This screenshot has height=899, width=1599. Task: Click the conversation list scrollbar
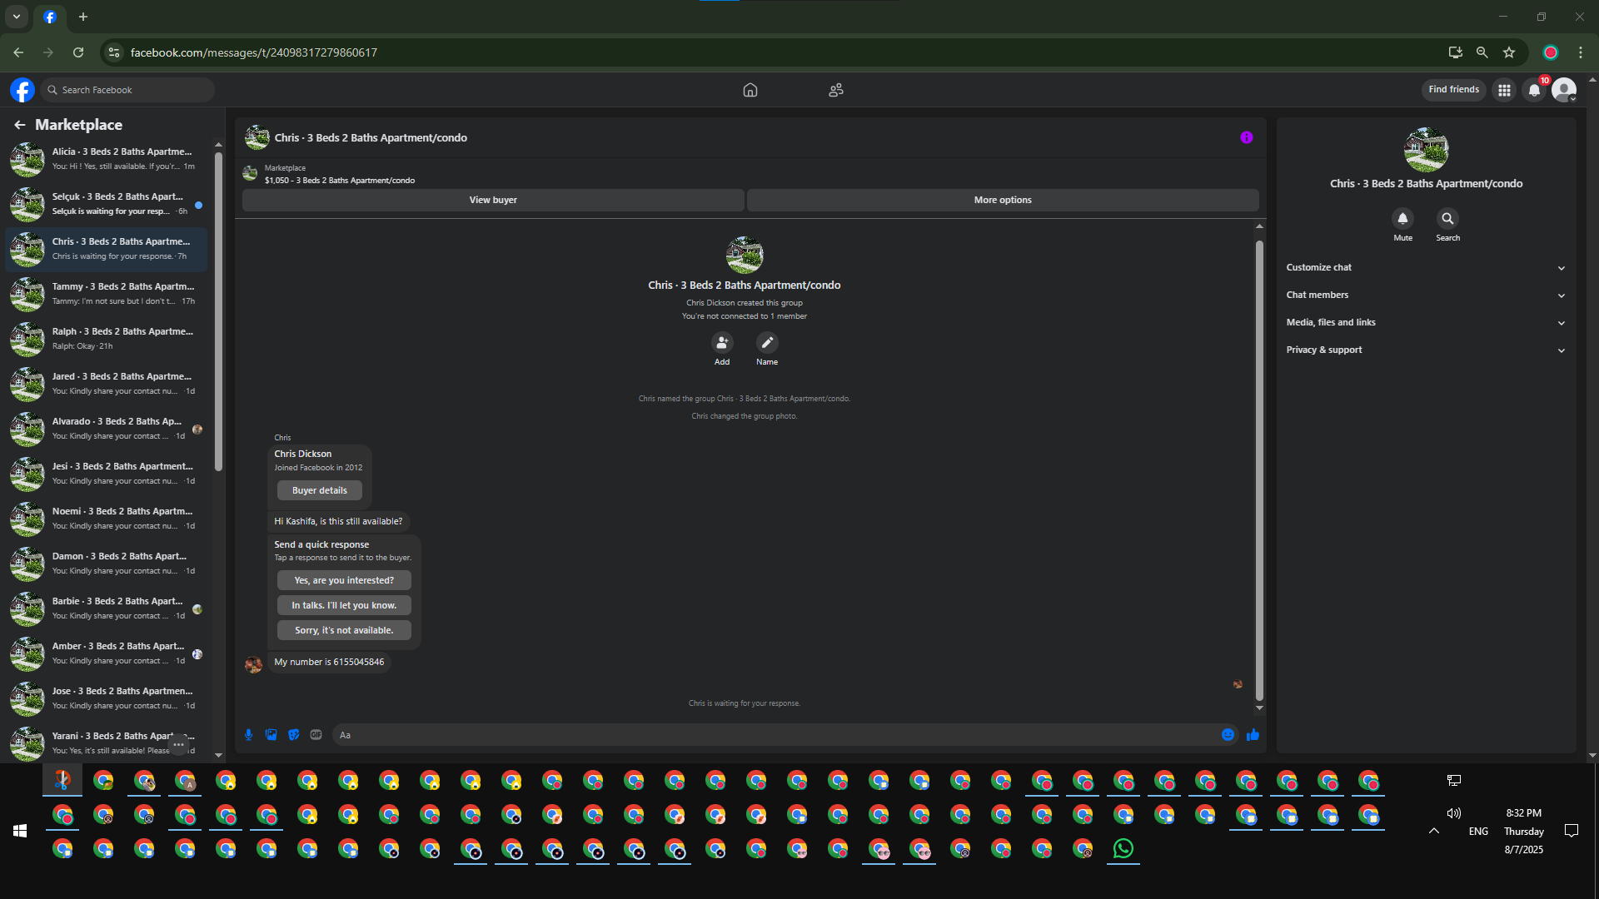point(218,311)
